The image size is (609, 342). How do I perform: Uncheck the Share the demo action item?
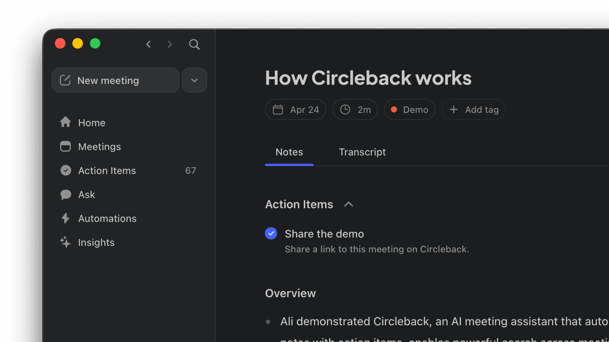(x=271, y=233)
